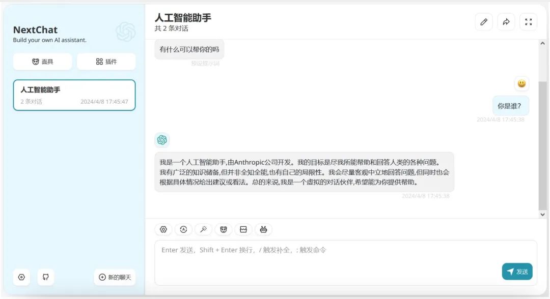550x299 pixels.
Task: Click the 人工智能助手 chat header title
Action: [x=183, y=18]
